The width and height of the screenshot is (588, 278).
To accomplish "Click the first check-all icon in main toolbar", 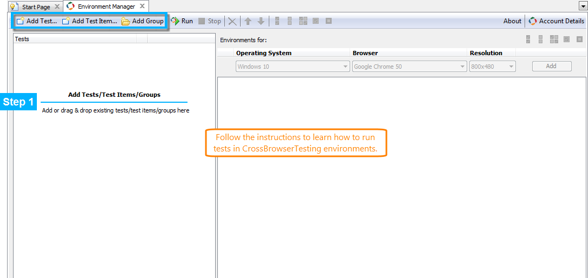I will [x=277, y=21].
